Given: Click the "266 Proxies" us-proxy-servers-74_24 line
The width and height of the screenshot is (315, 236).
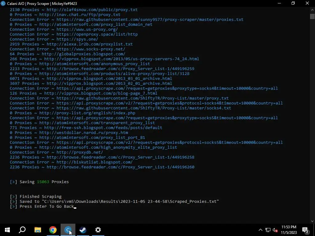Looking at the screenshot, I should (x=105, y=59).
